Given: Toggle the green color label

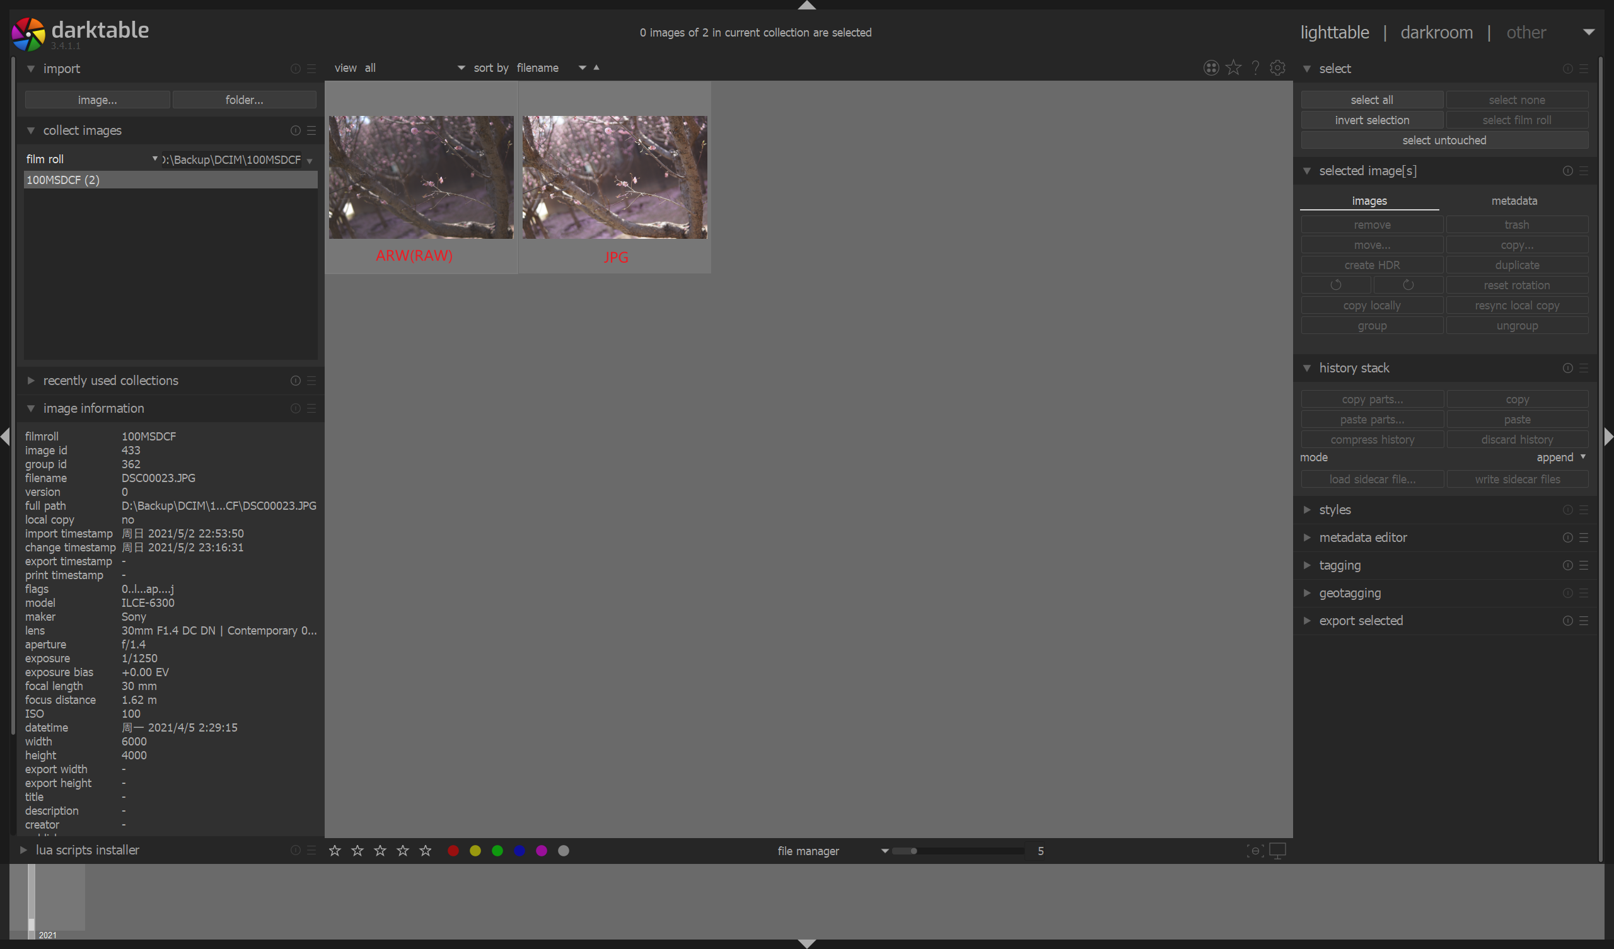Looking at the screenshot, I should (497, 851).
